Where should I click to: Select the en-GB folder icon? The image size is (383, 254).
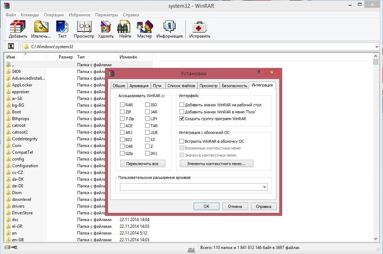pos(8,239)
